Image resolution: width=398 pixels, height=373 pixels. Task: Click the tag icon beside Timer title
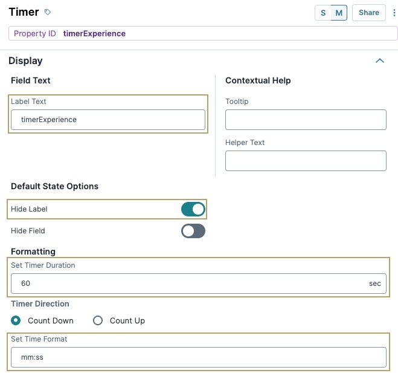click(x=48, y=12)
